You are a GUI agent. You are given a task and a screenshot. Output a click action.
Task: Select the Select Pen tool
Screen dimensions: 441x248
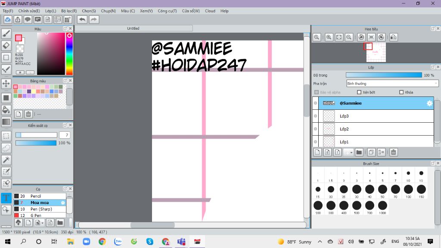(6, 171)
